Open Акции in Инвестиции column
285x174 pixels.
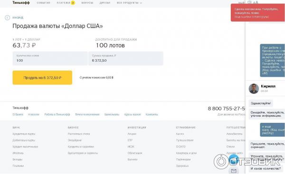(132, 134)
